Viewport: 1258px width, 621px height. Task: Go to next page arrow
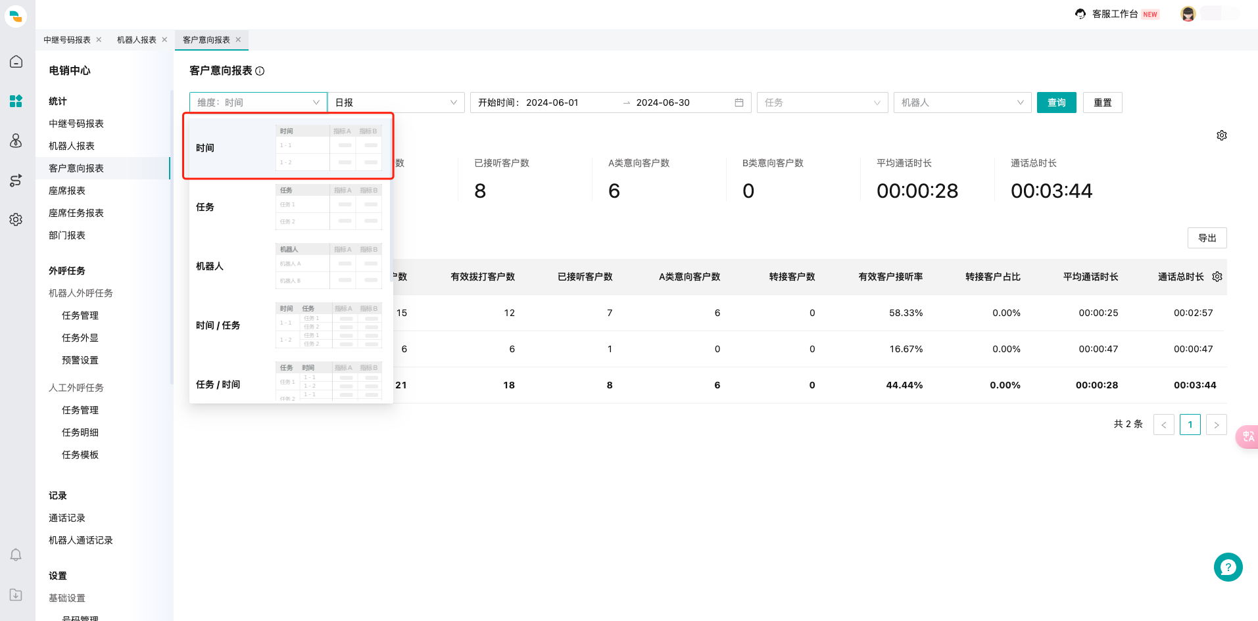(x=1217, y=425)
